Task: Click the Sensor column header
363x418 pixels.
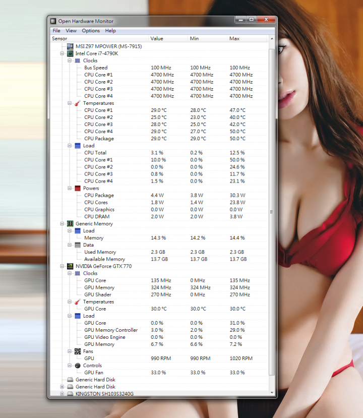Action: pyautogui.click(x=99, y=39)
